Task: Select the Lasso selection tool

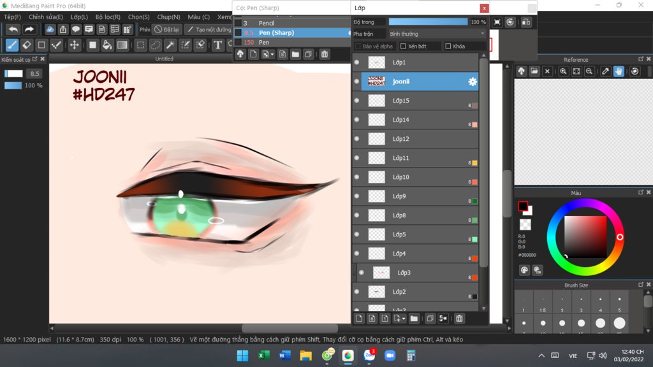Action: 156,45
